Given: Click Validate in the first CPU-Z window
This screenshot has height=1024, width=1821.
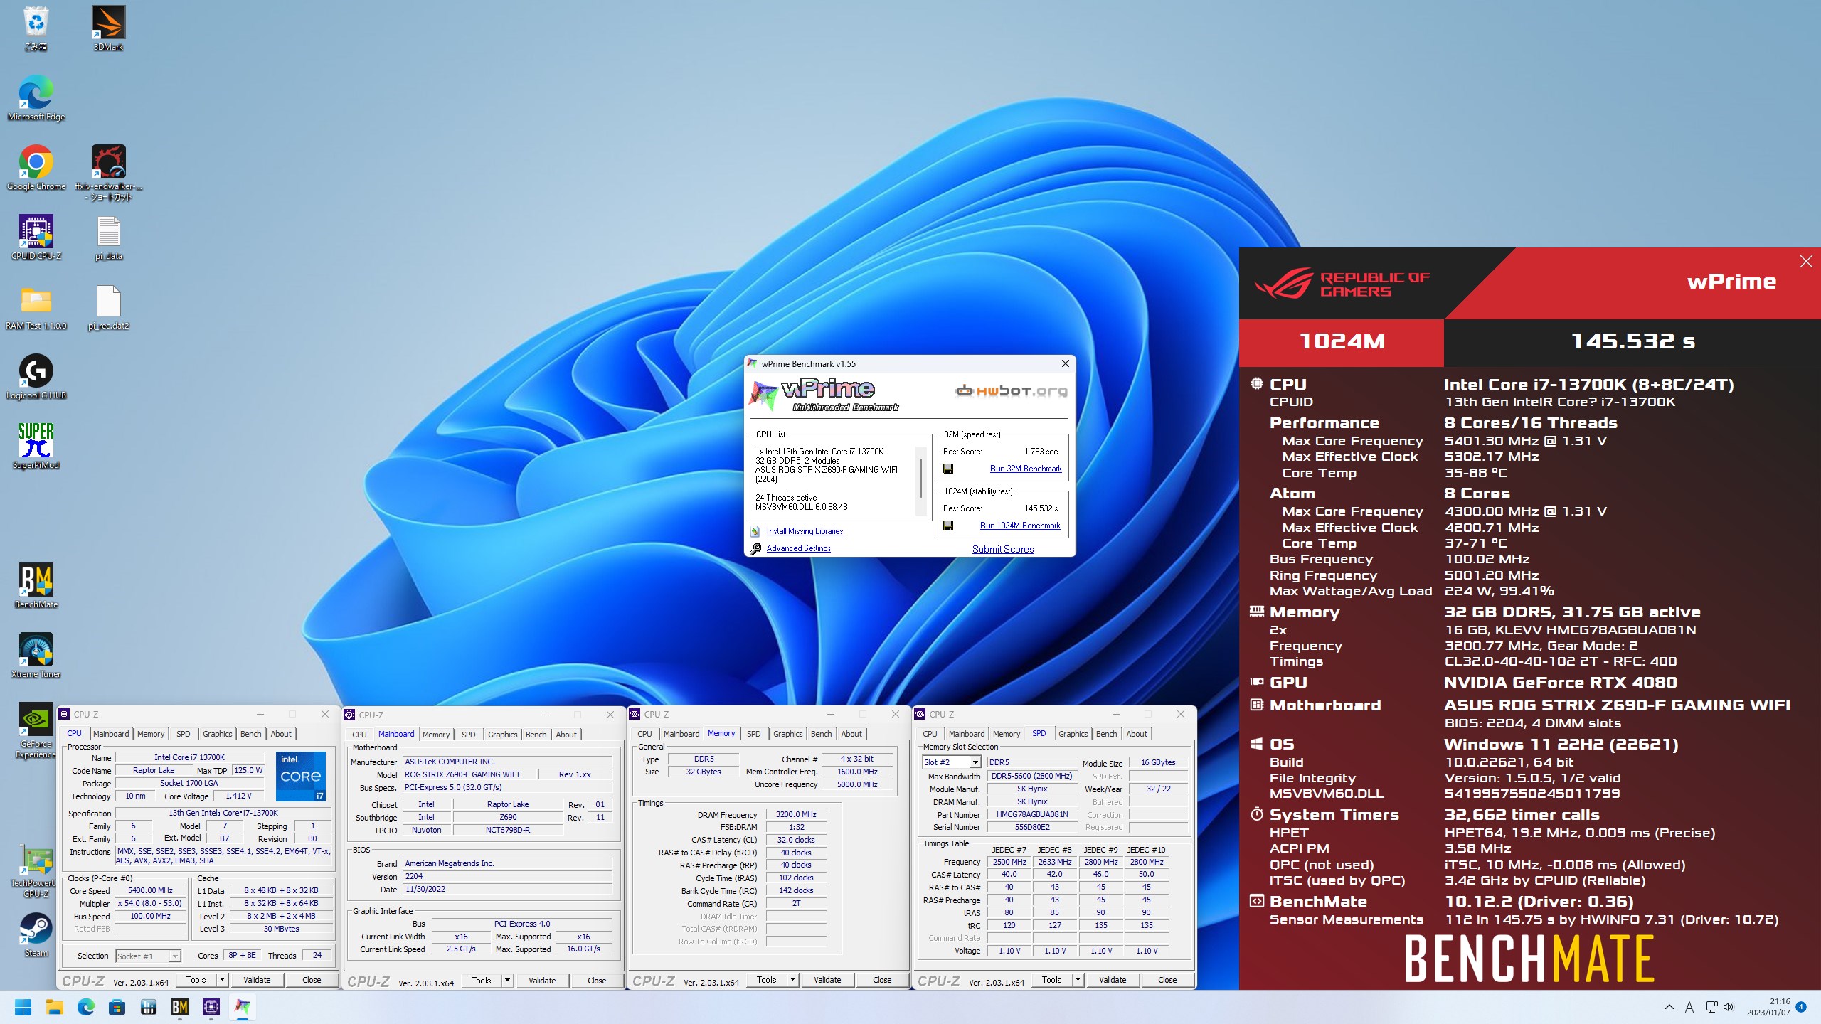Looking at the screenshot, I should coord(257,980).
